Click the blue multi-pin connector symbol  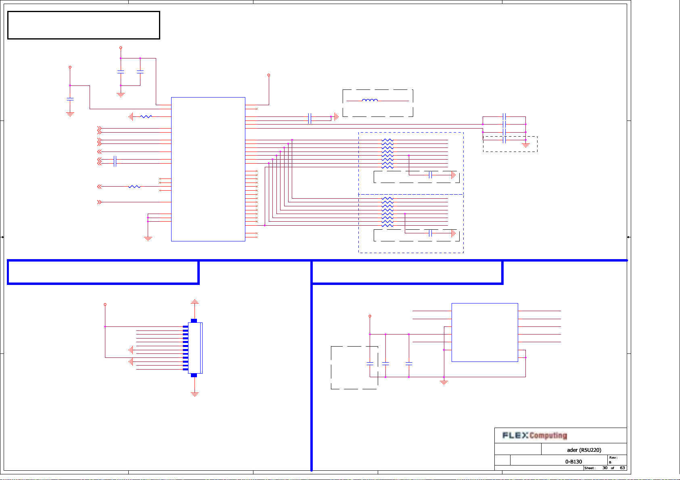(193, 348)
